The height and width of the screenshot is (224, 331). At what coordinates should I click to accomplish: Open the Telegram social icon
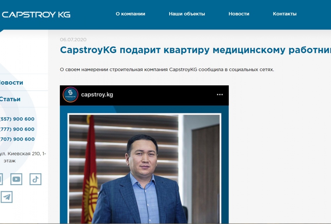7,197
